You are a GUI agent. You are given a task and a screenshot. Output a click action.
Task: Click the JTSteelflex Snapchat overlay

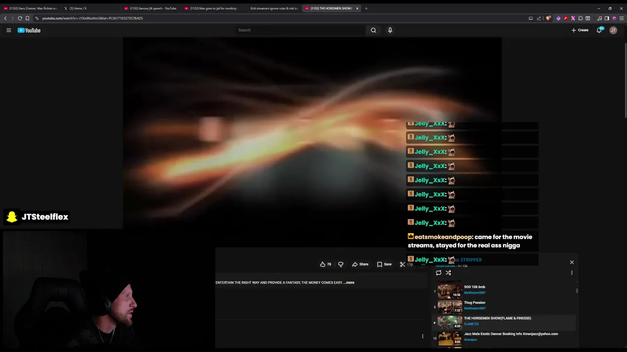[x=37, y=217]
